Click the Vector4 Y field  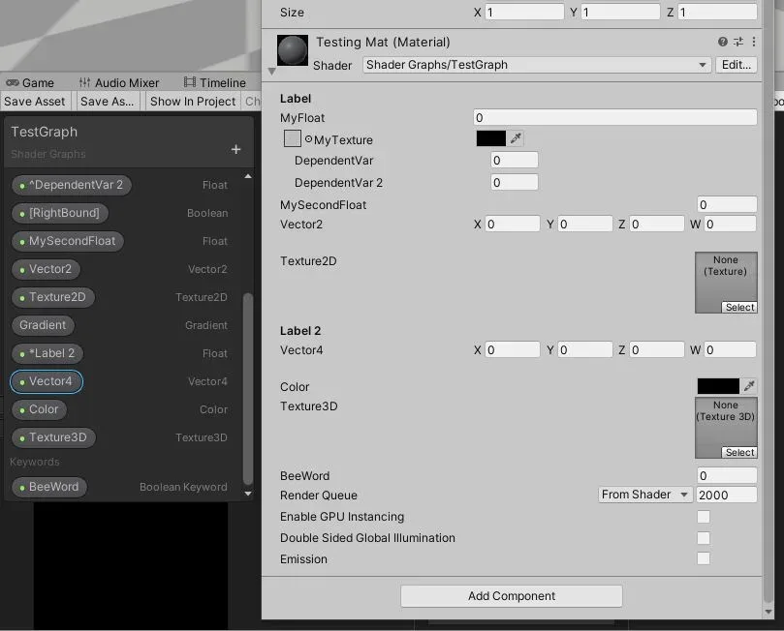coord(585,350)
